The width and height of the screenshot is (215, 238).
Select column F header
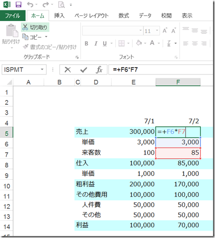(178, 82)
